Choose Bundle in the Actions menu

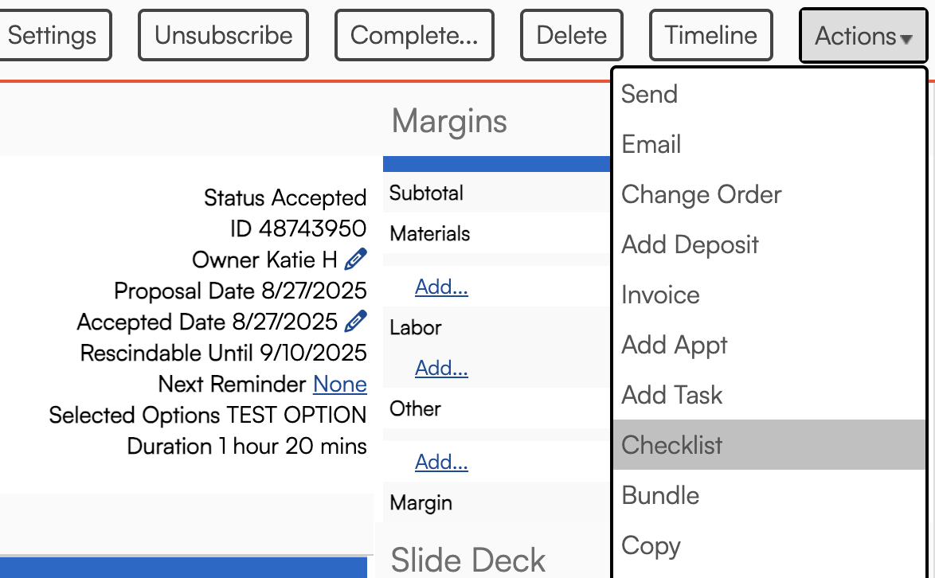point(660,495)
